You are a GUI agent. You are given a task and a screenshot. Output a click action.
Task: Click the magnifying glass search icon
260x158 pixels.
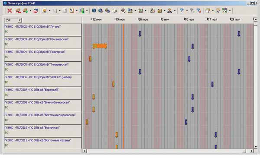point(123,11)
